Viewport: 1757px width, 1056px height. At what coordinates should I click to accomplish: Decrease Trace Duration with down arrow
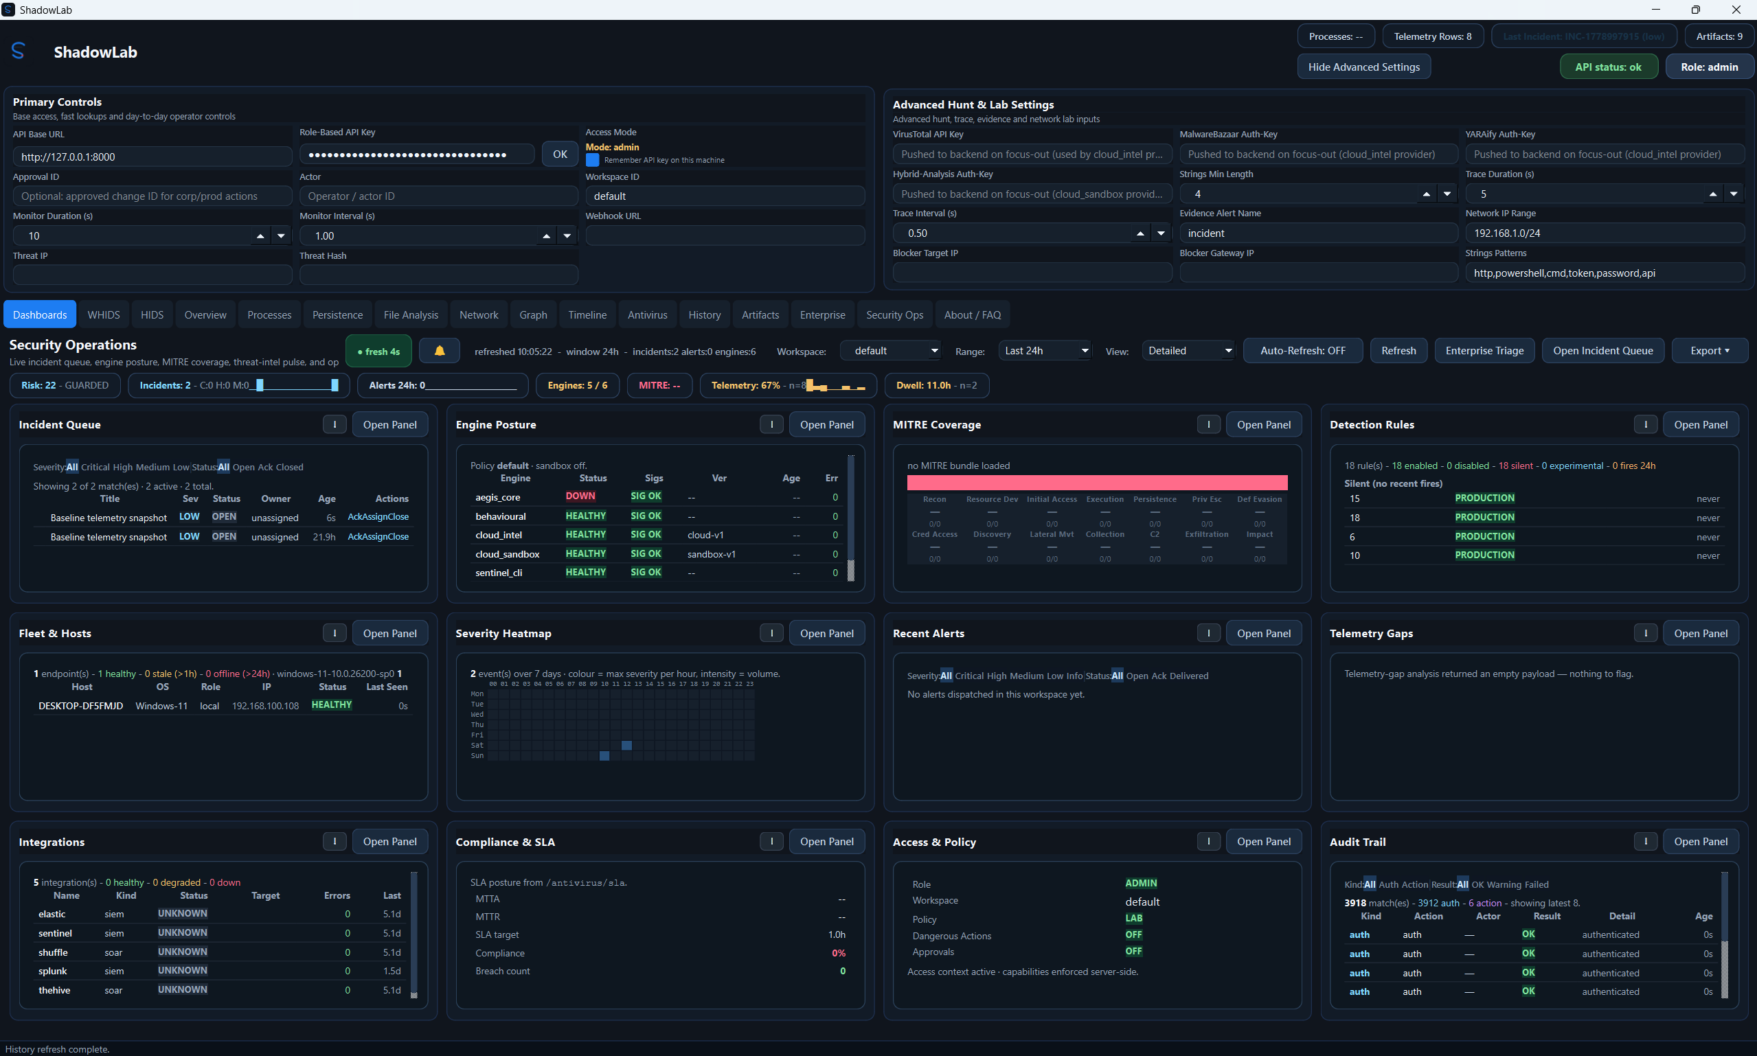(x=1734, y=194)
